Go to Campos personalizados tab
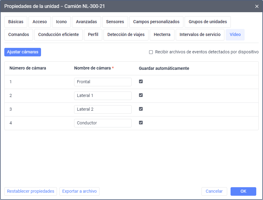263x200 pixels. [156, 22]
